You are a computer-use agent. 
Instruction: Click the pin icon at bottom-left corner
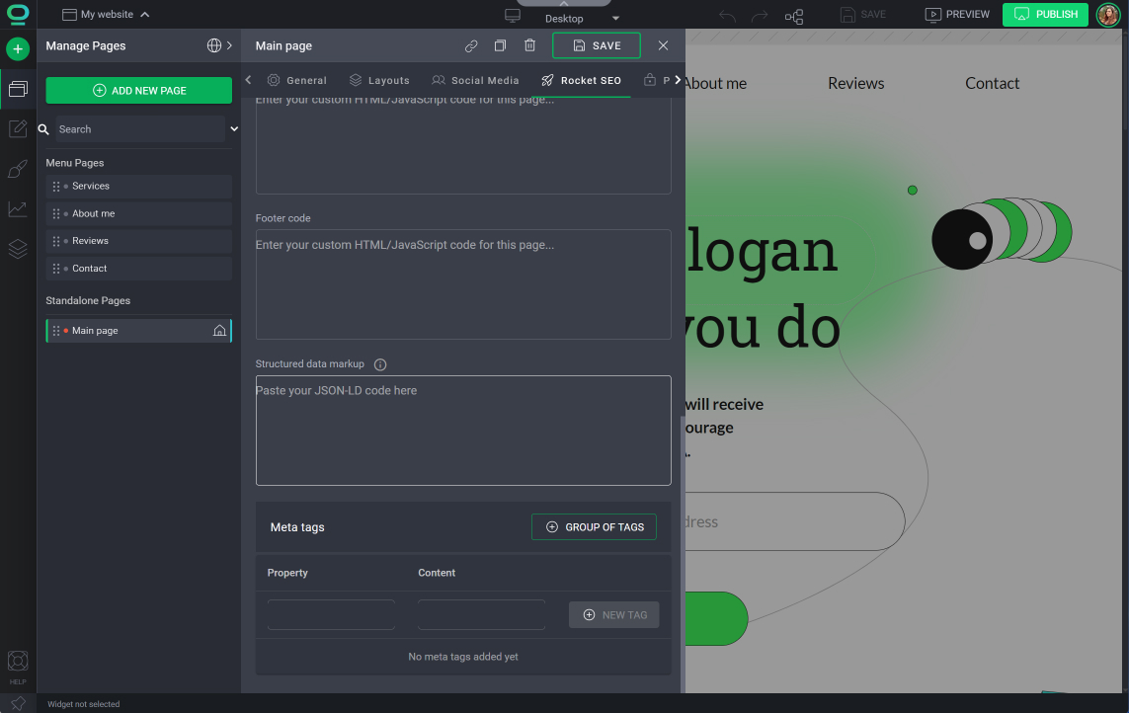18,704
